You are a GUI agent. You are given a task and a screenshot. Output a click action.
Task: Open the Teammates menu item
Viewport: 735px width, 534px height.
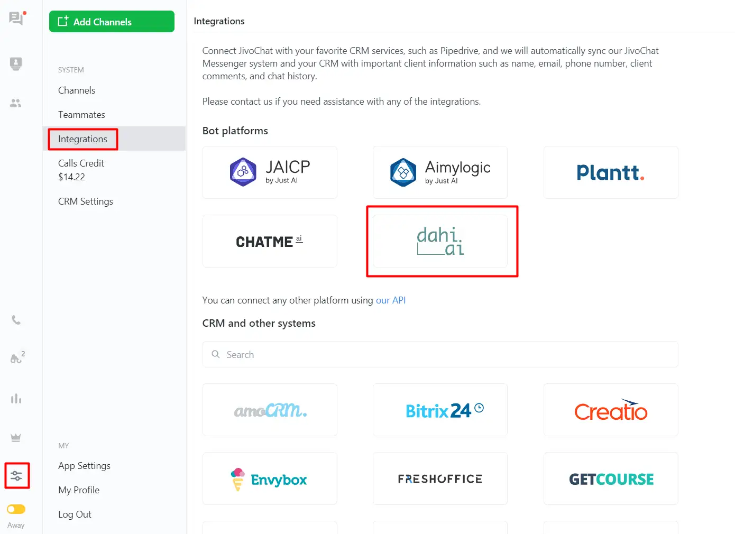pos(81,115)
